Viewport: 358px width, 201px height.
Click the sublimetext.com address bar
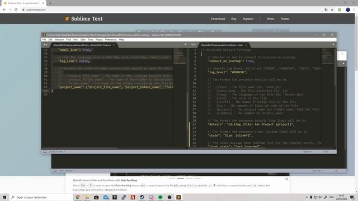[171, 10]
